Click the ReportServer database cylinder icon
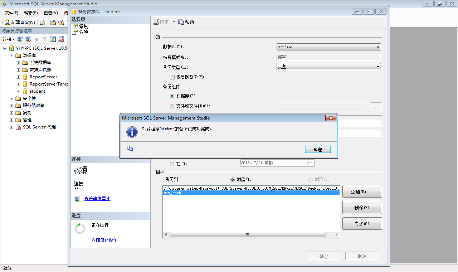The width and height of the screenshot is (458, 272). pyautogui.click(x=25, y=77)
